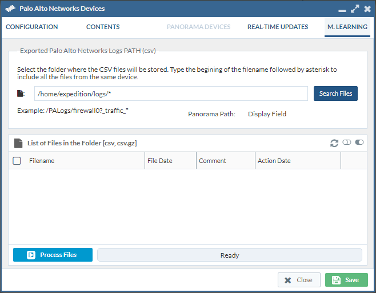Maximize the Palo Alto Networks Devices dialog
The height and width of the screenshot is (293, 376).
pyautogui.click(x=355, y=9)
